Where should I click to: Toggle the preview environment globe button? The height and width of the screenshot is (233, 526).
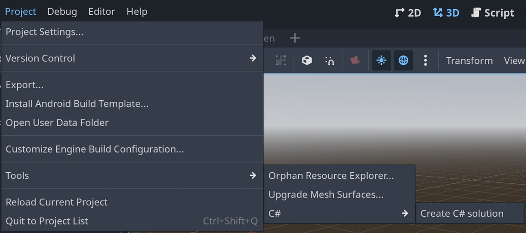[x=403, y=61]
